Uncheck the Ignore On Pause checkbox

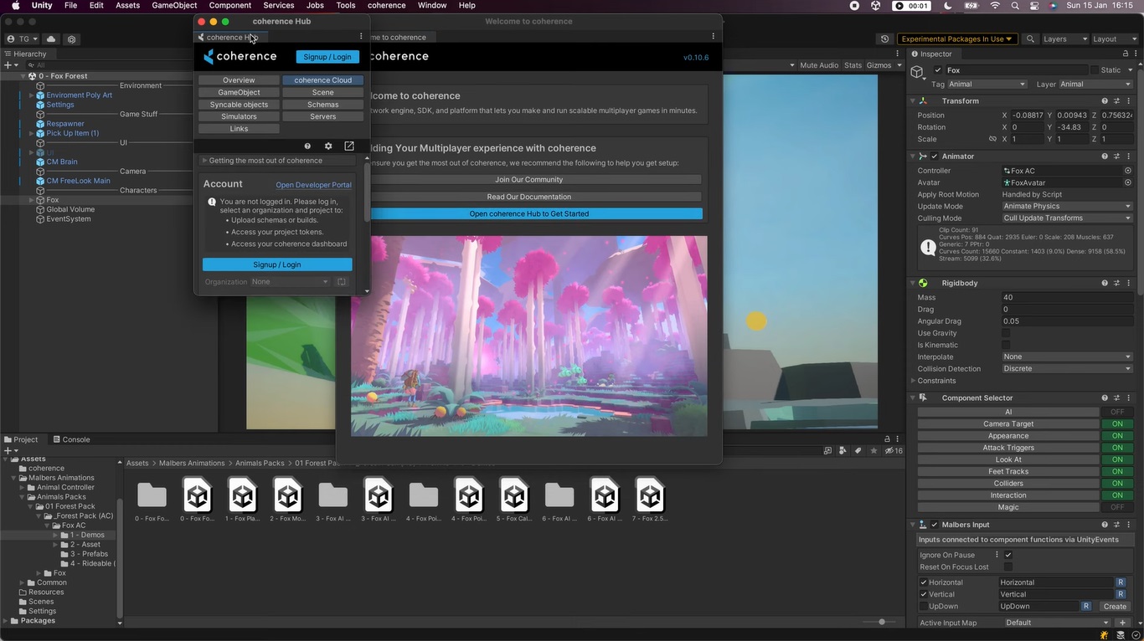click(1008, 555)
